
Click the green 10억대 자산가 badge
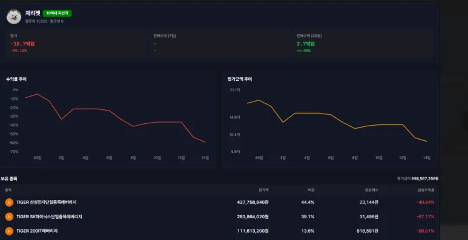(57, 13)
